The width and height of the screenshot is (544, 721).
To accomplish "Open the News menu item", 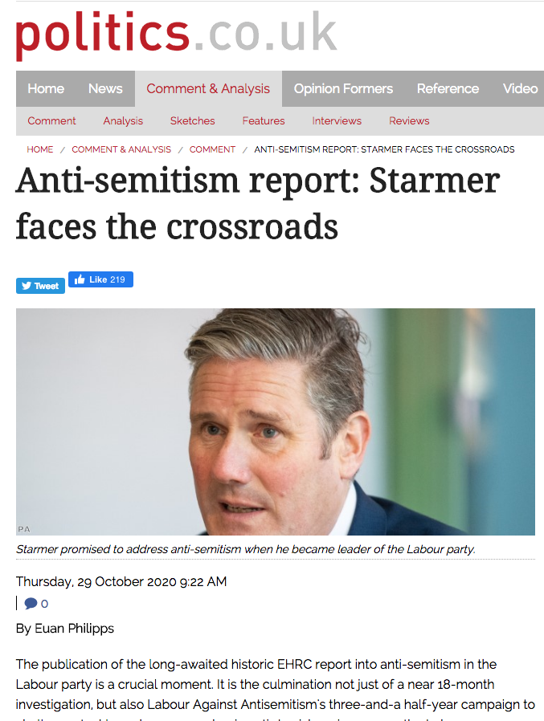I will 105,88.
